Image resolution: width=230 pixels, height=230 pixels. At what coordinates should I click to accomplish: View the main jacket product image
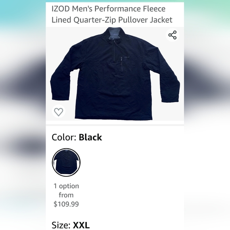115,74
